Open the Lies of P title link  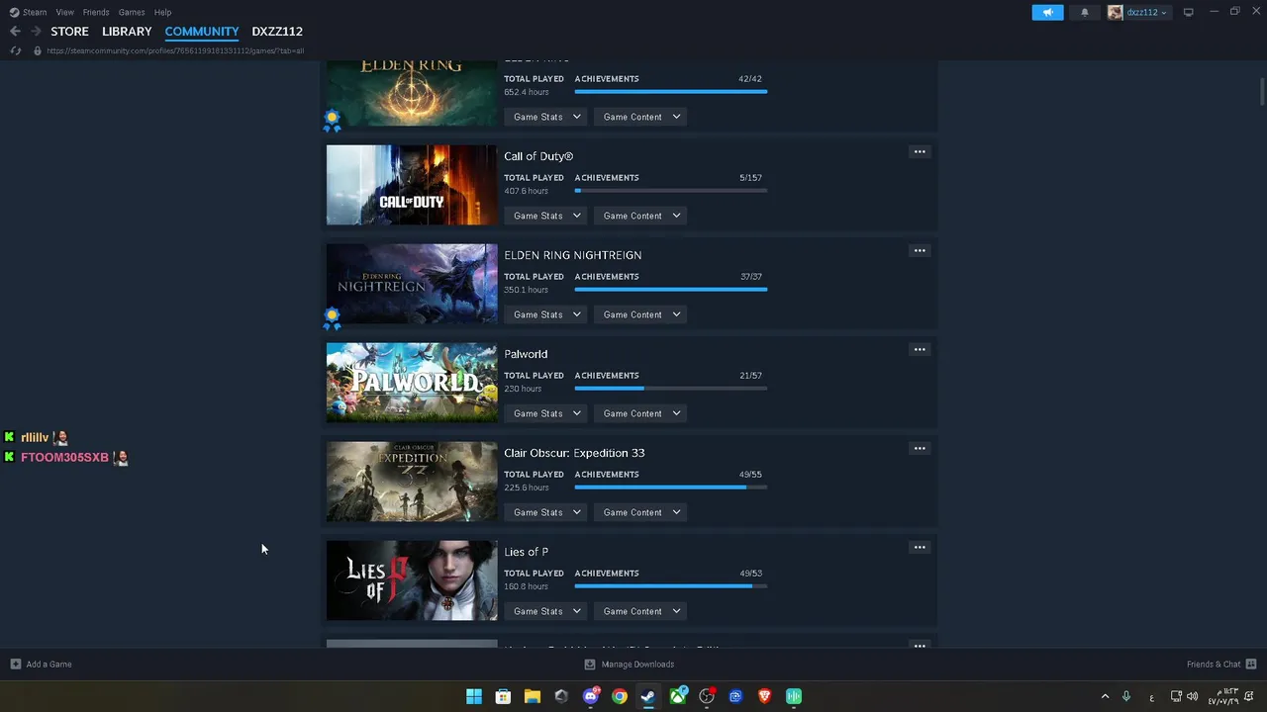pyautogui.click(x=526, y=552)
